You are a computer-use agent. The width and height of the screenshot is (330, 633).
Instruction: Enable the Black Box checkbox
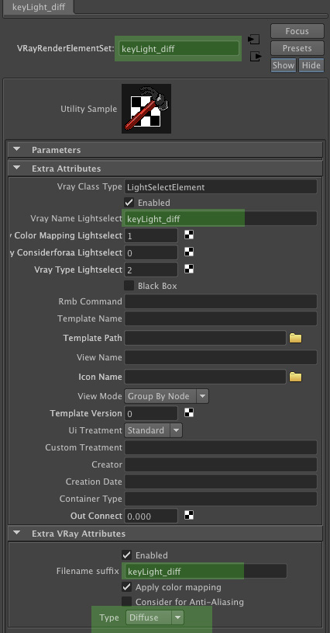point(129,285)
